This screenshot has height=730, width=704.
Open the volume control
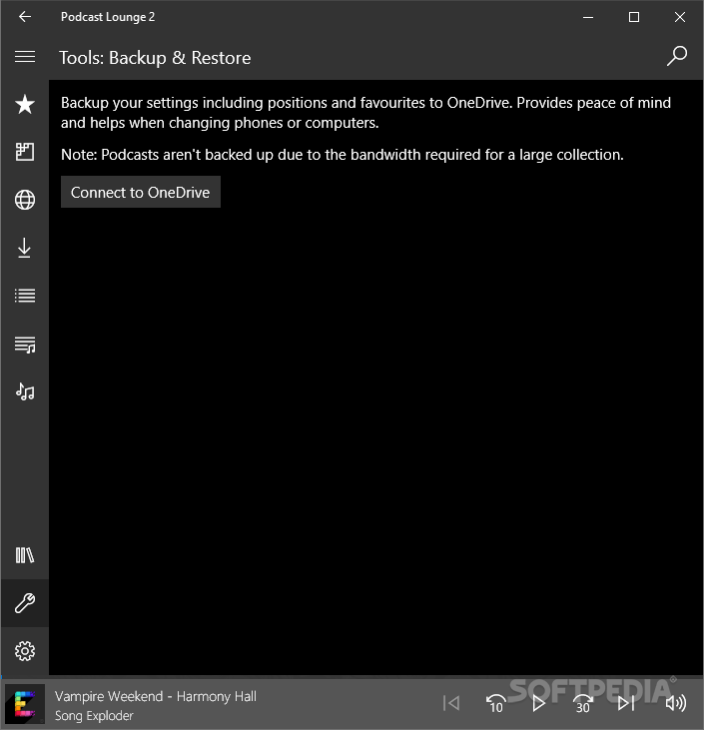point(676,703)
